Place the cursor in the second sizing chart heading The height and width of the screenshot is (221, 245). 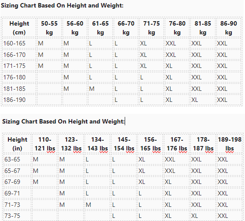[x=63, y=121]
